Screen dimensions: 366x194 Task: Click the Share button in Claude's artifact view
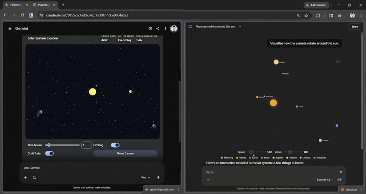click(355, 27)
